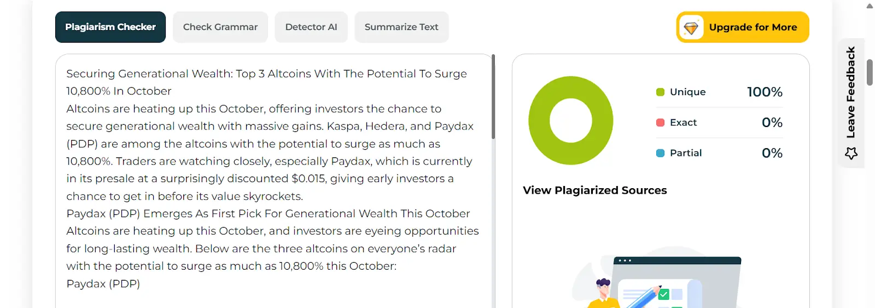Viewport: 875px width, 308px height.
Task: Click the View Plagiarized Sources heading
Action: click(x=594, y=190)
